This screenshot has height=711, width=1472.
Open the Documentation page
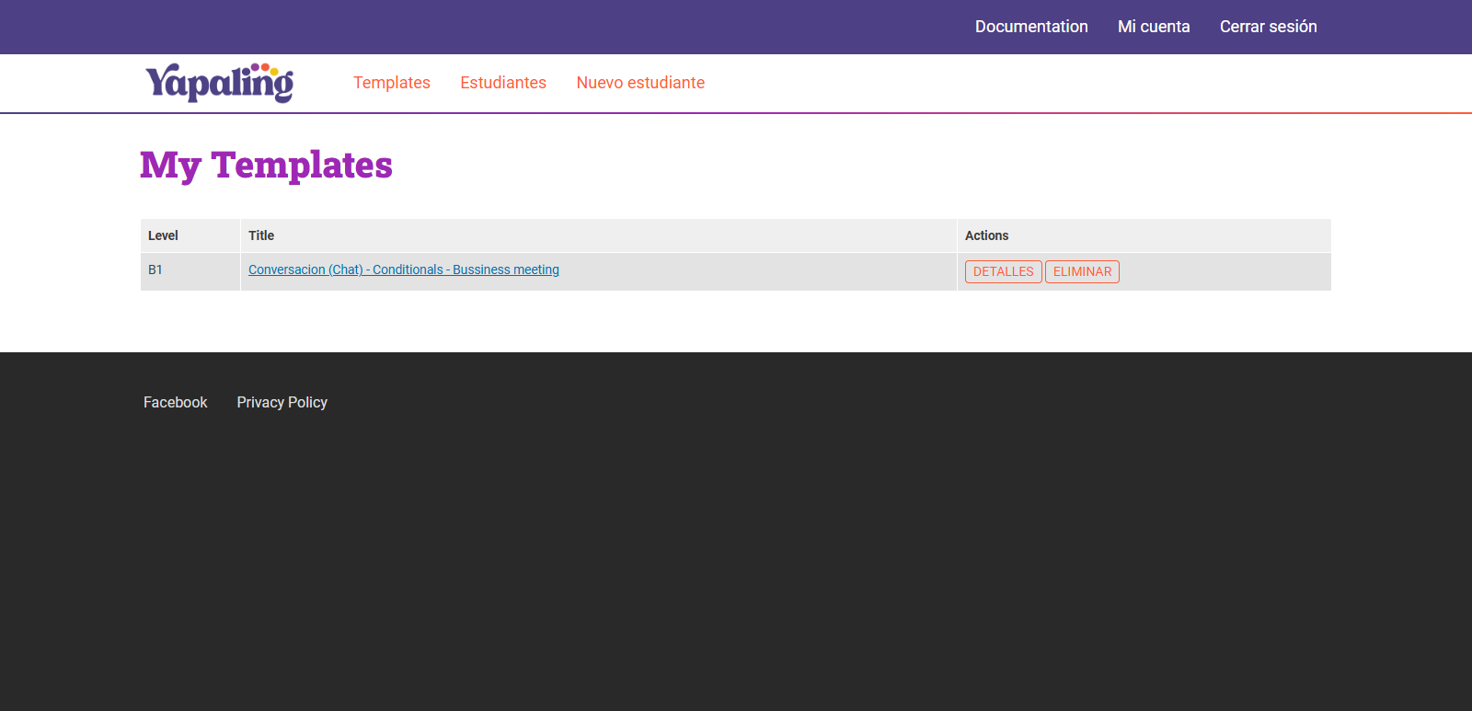(1031, 27)
